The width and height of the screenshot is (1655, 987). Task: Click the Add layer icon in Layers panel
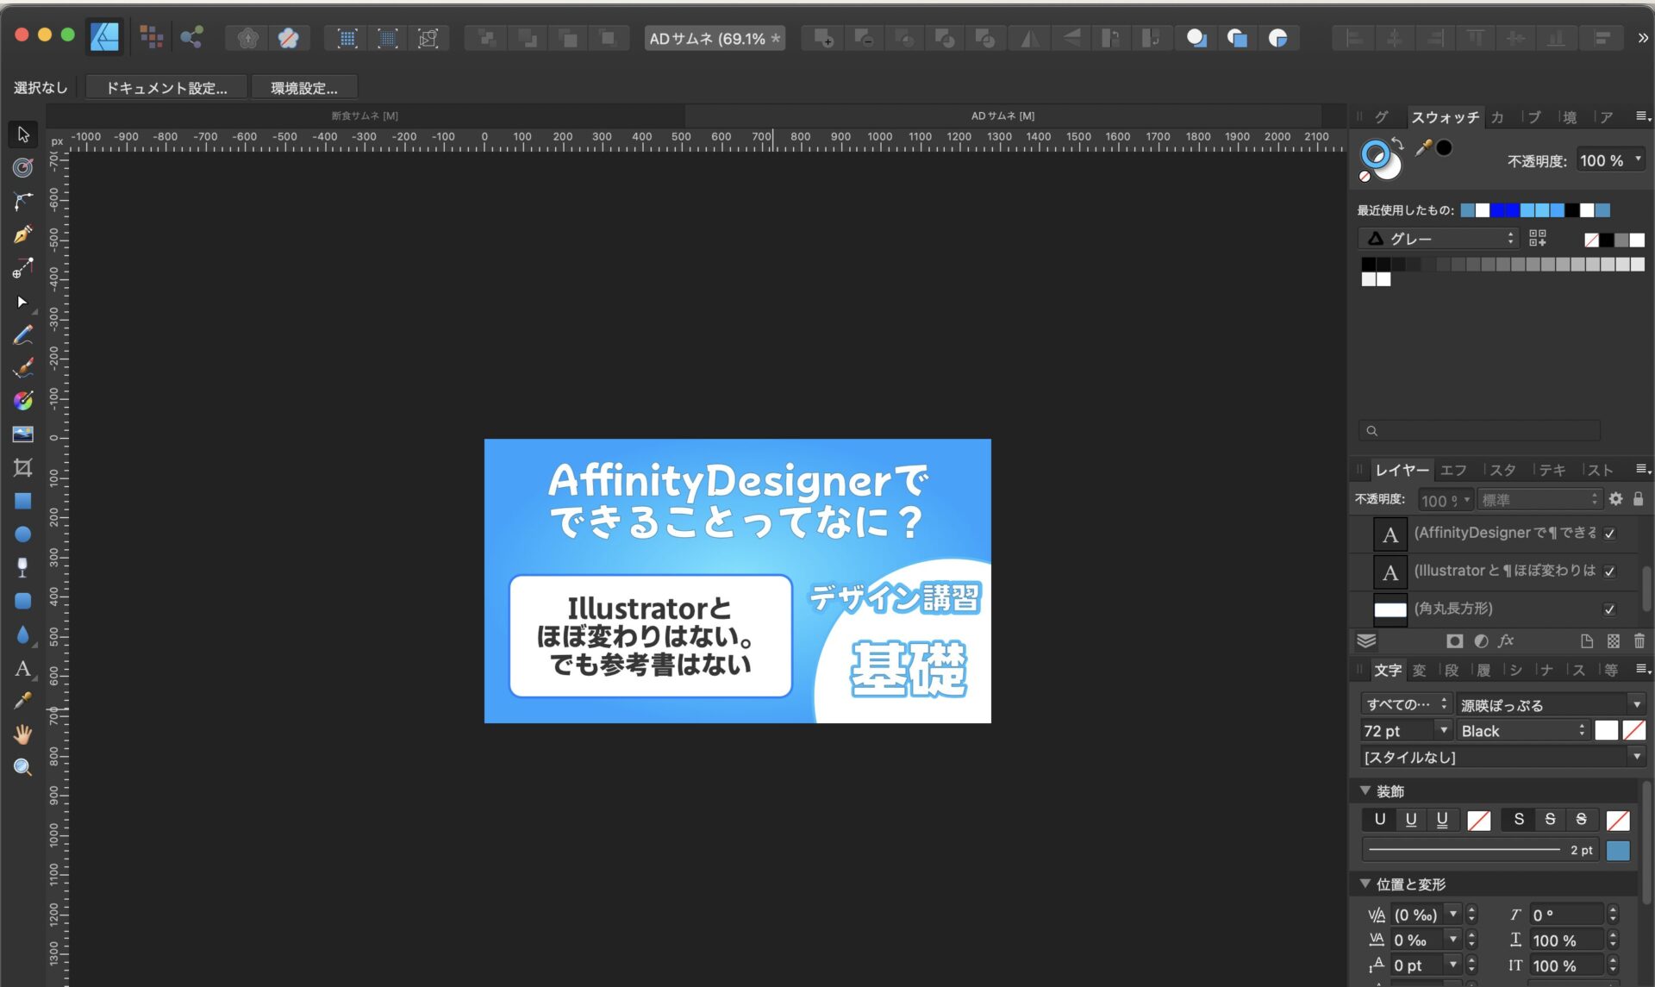(1587, 640)
